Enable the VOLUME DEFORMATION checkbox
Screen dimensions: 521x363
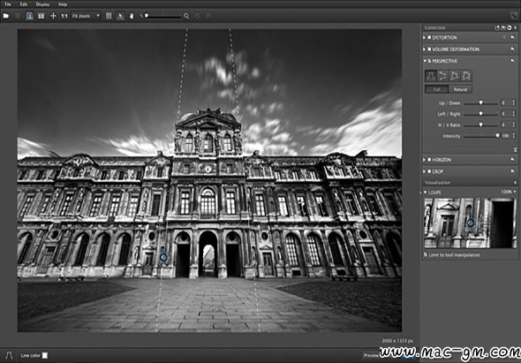(x=429, y=49)
